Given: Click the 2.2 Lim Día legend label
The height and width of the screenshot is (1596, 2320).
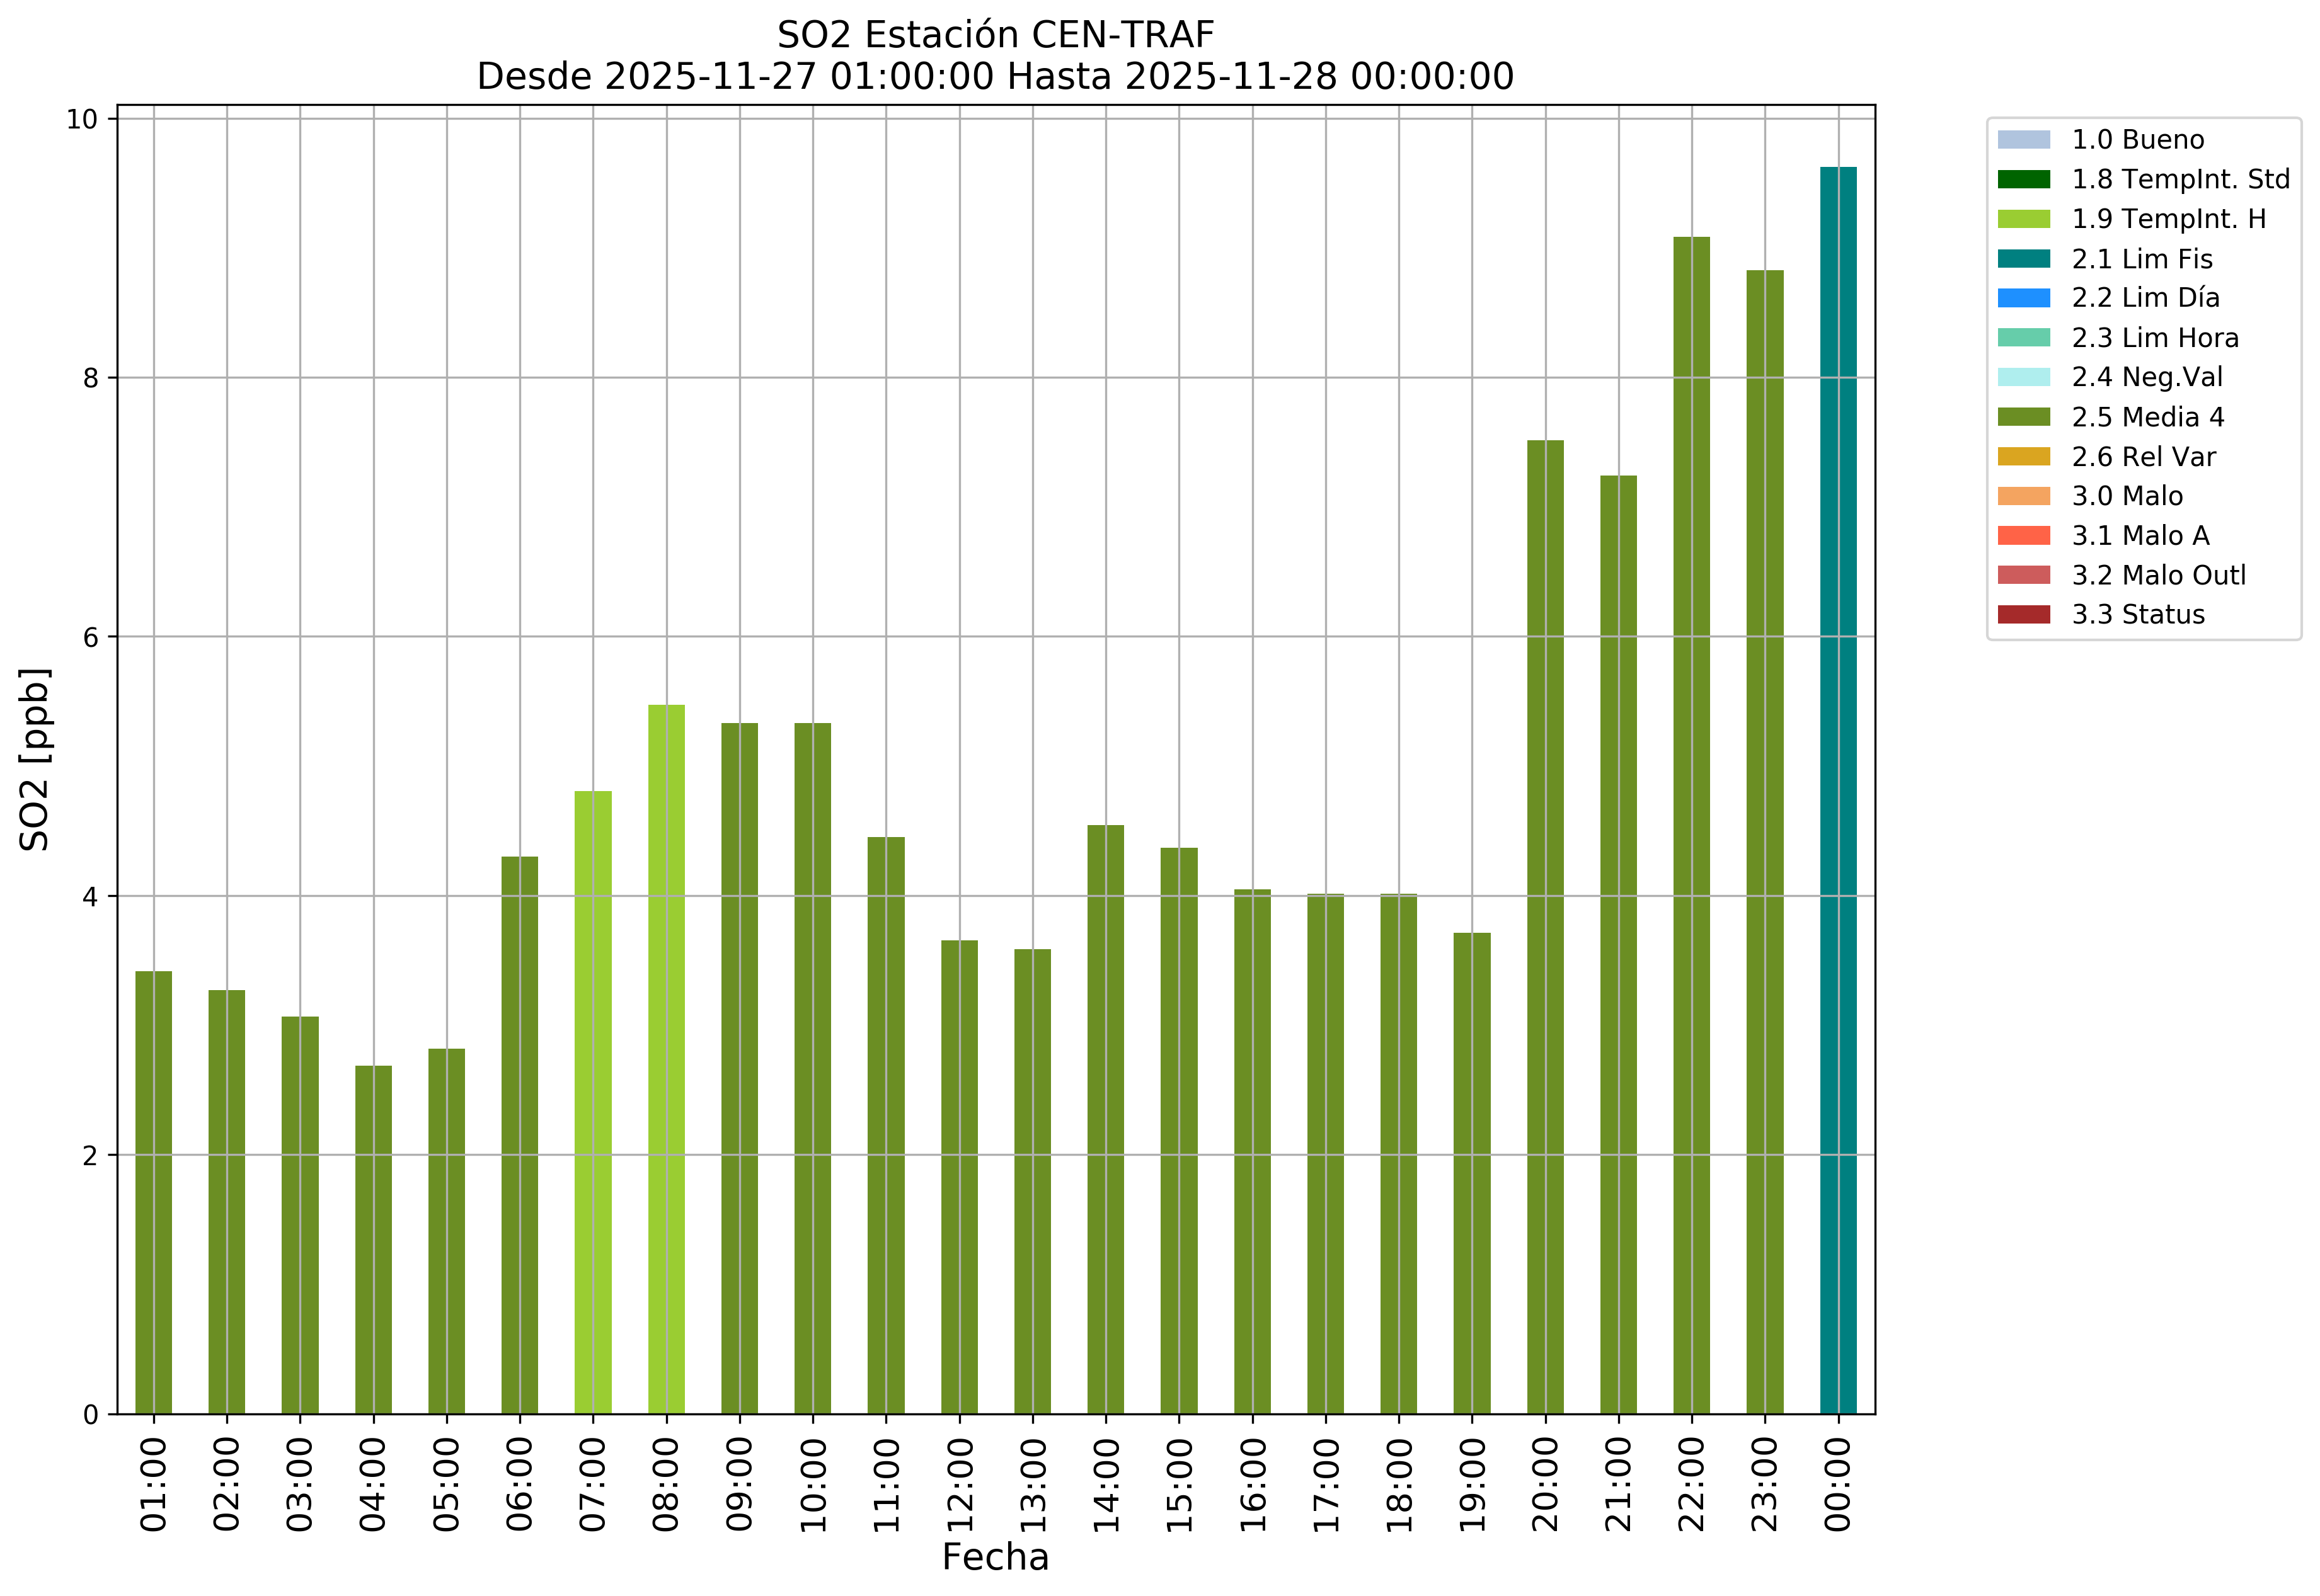Looking at the screenshot, I should tap(2145, 298).
